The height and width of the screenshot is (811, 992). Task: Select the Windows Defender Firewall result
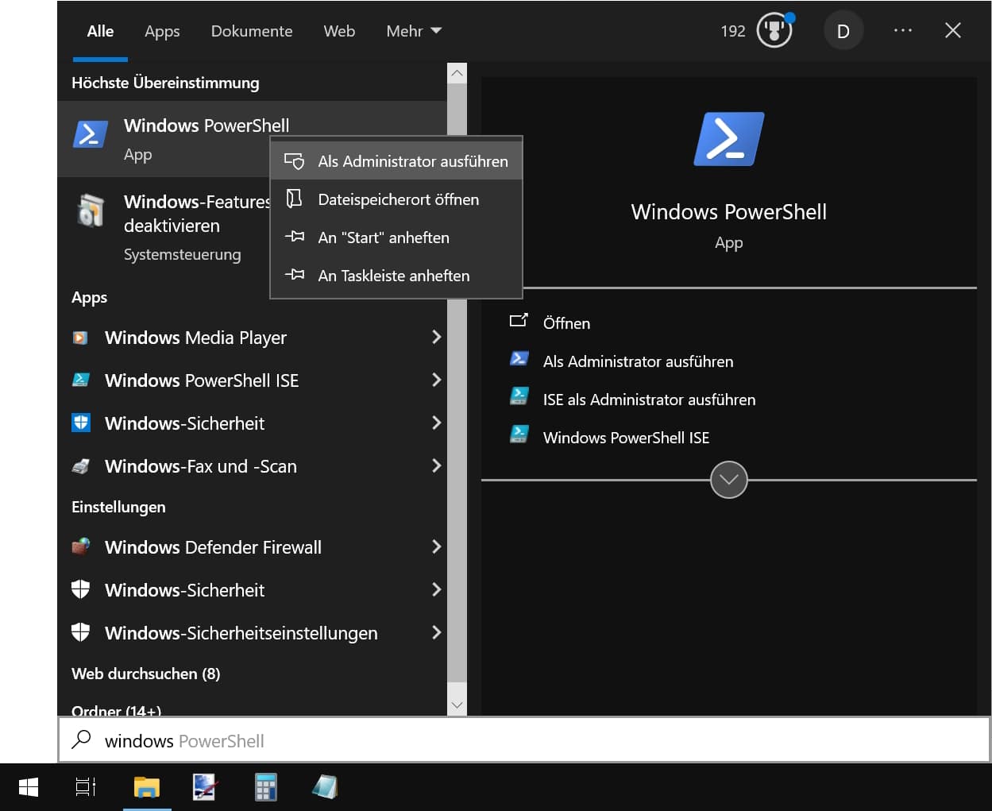click(253, 547)
